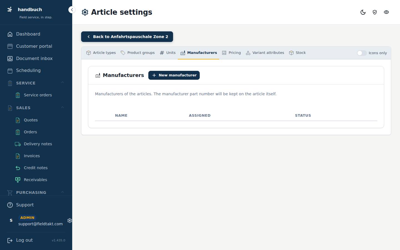Image resolution: width=400 pixels, height=250 pixels.
Task: Click the Service orders clipboard icon
Action: 18,95
